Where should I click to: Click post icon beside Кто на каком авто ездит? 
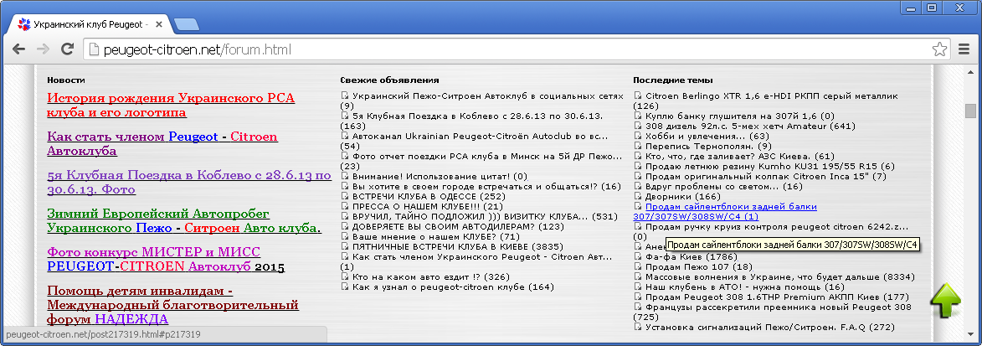(344, 276)
